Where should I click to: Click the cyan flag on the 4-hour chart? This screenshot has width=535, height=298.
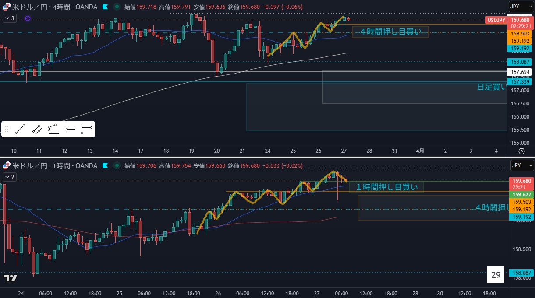(105, 7)
